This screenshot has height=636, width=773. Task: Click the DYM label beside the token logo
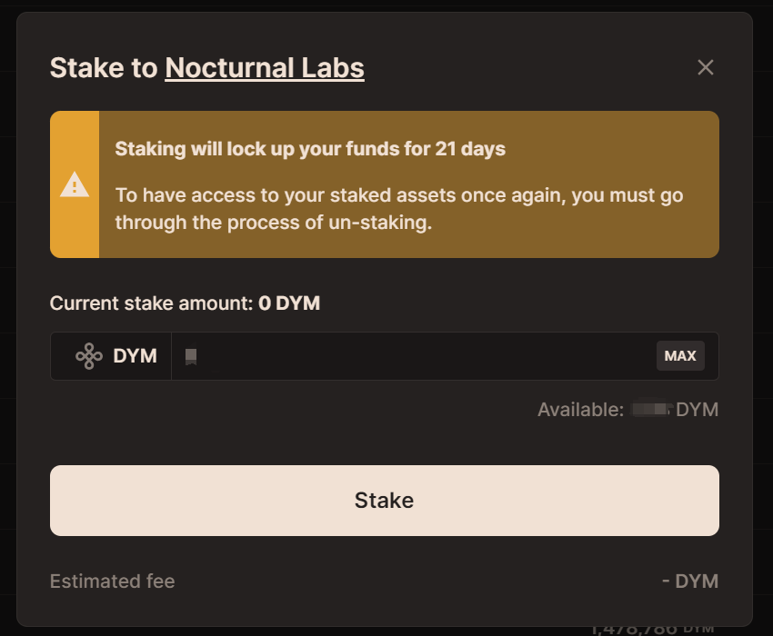pyautogui.click(x=136, y=356)
